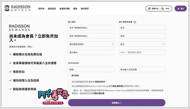Click the text 輕鬆取得優享等級
The width and height of the screenshot is (190, 109).
25,89
